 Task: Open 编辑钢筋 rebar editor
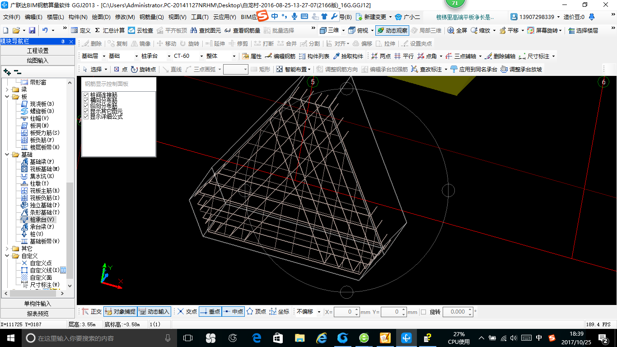280,56
